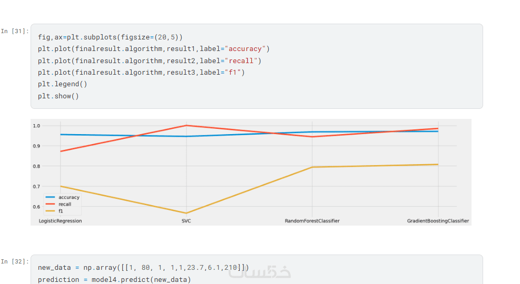Image resolution: width=520 pixels, height=284 pixels.
Task: Click the plt.plot line labeled "f1"
Action: pos(141,72)
